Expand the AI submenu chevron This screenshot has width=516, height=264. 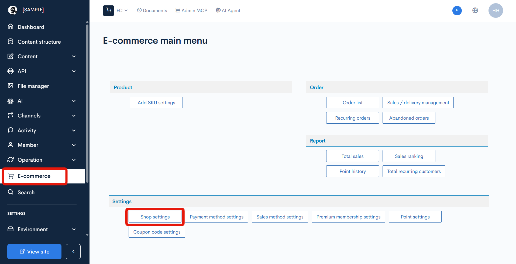click(x=74, y=101)
